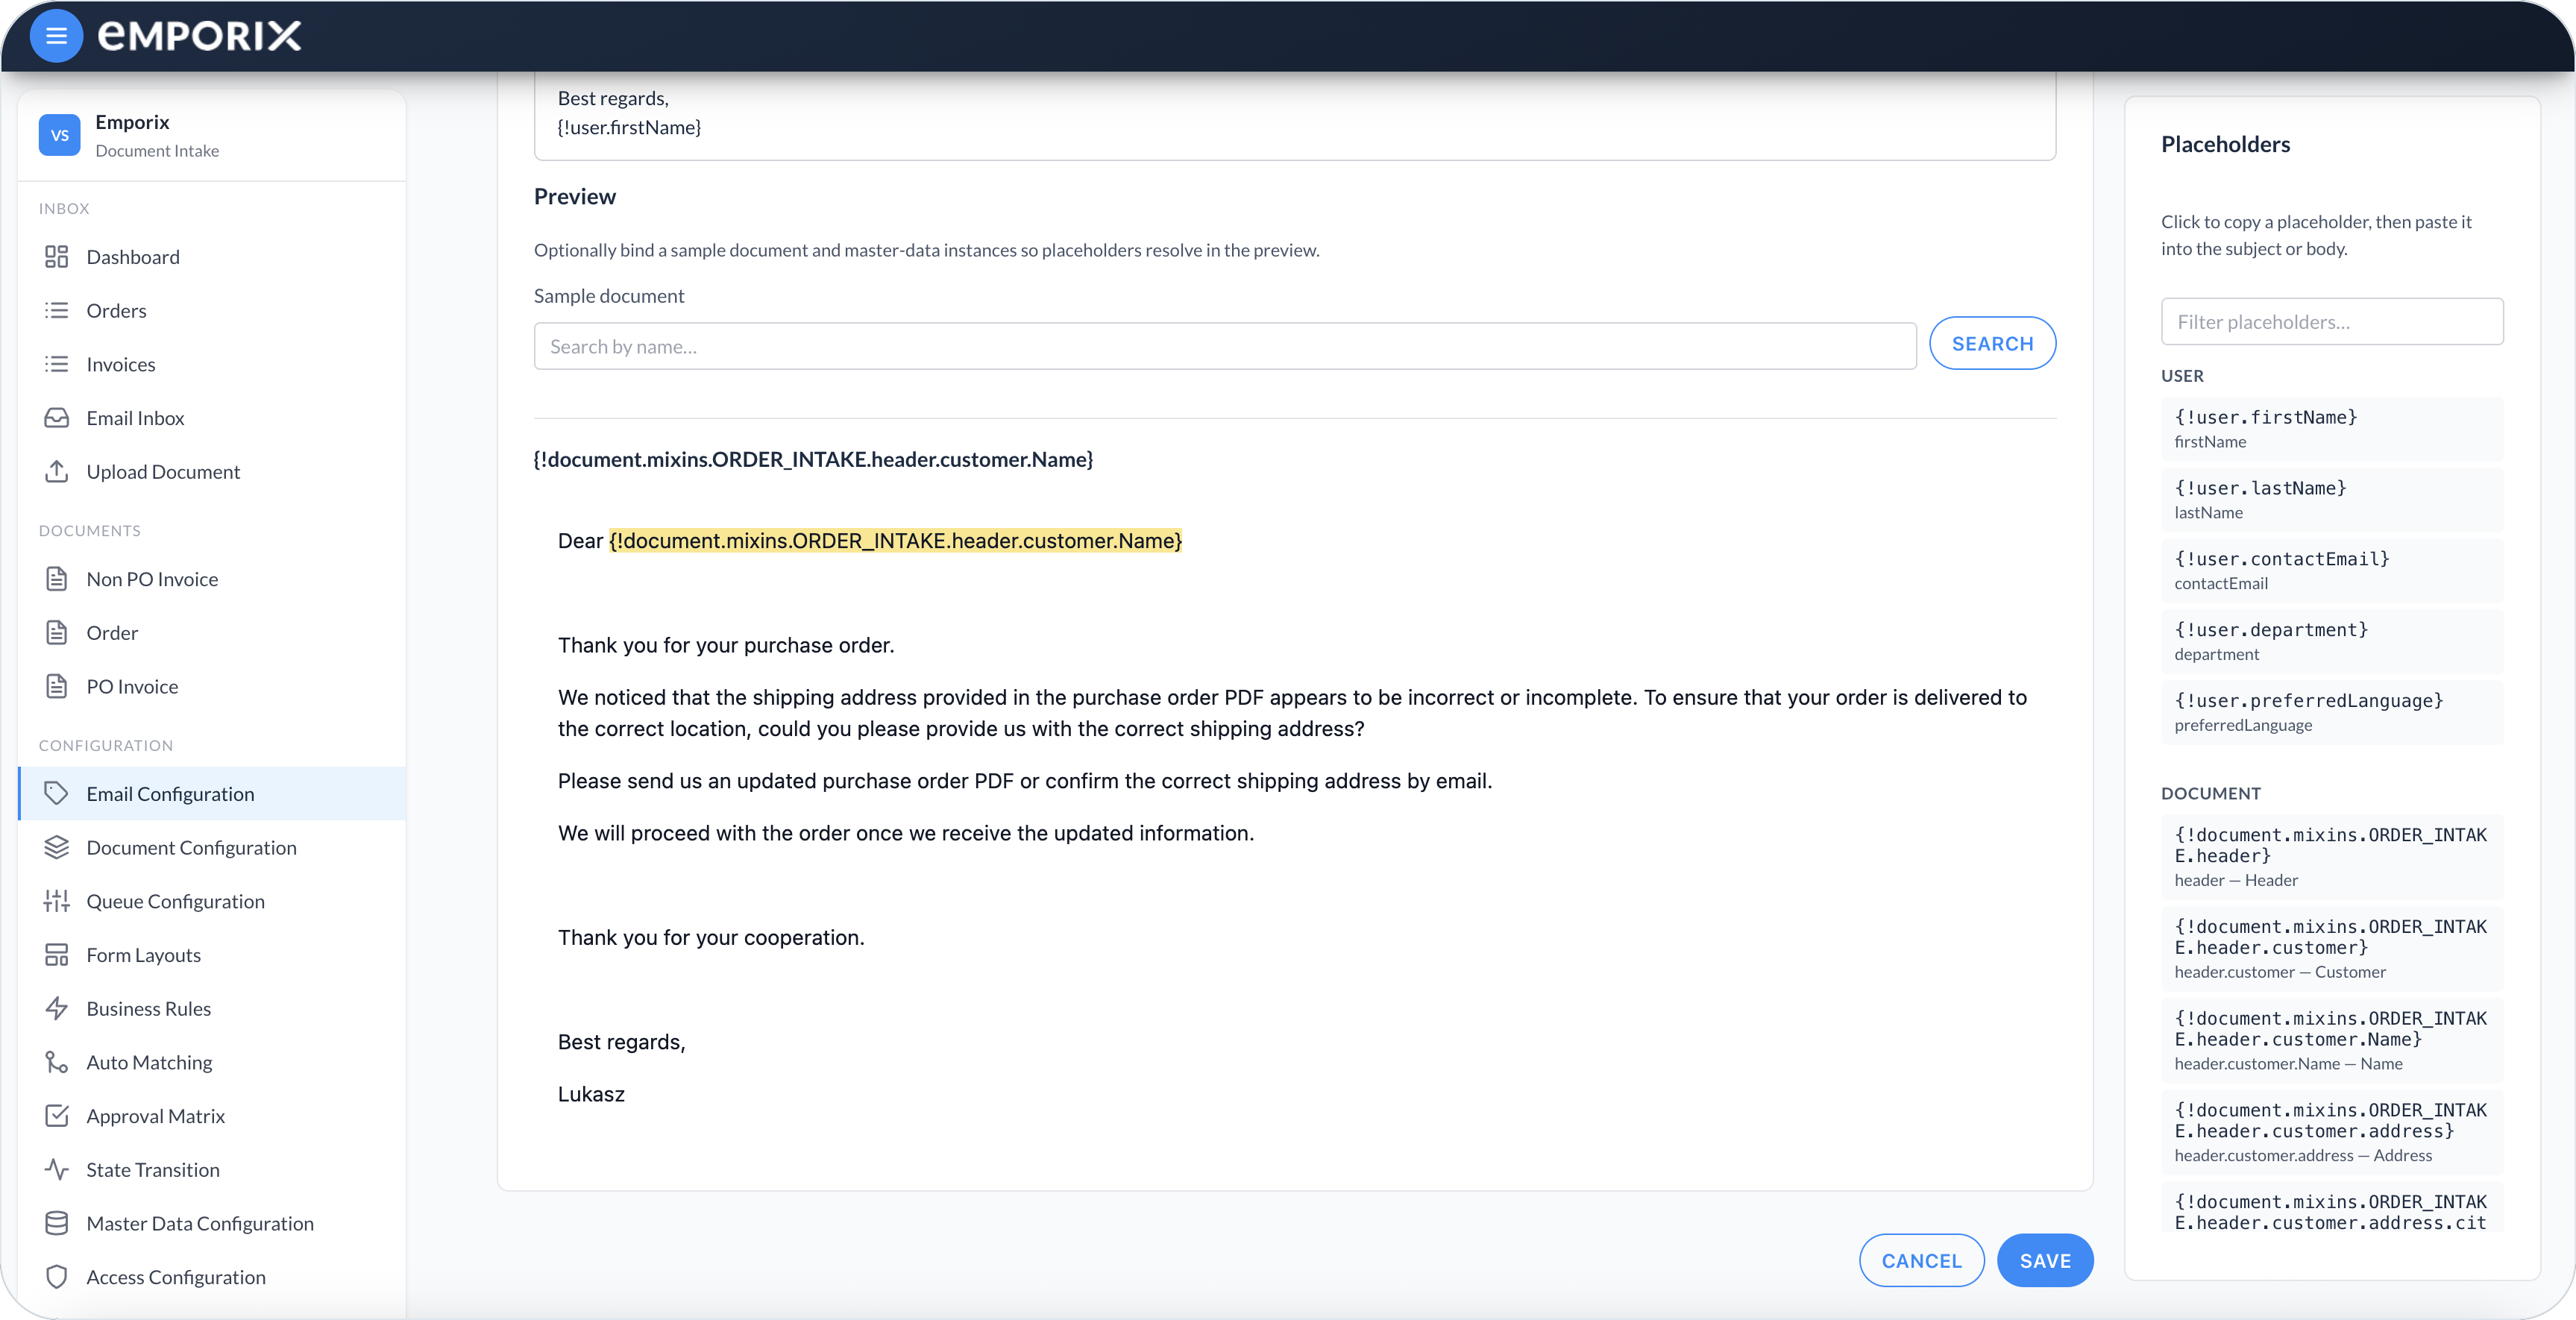Click the PO Invoice file icon
Screen dimensions: 2576x1320
click(56, 687)
